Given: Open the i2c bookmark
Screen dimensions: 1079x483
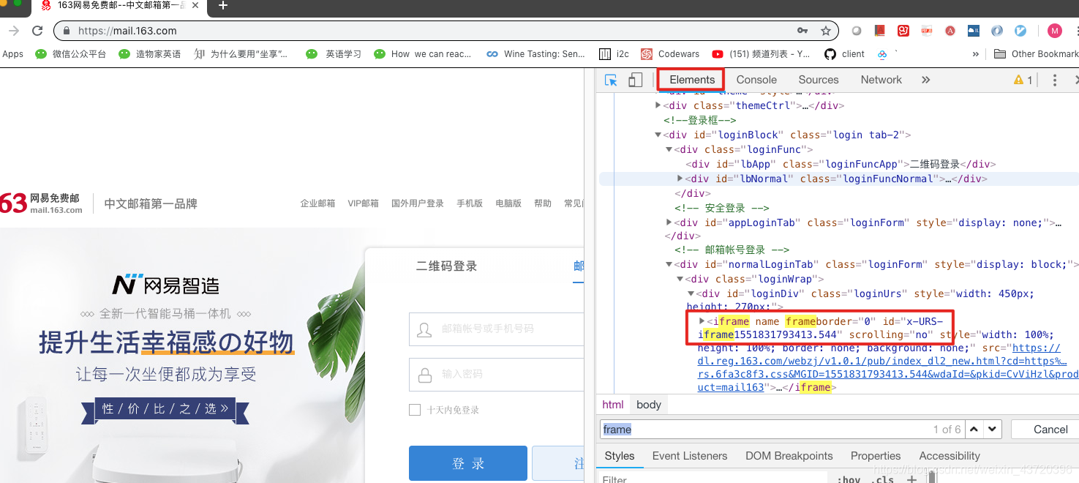Looking at the screenshot, I should [x=614, y=54].
